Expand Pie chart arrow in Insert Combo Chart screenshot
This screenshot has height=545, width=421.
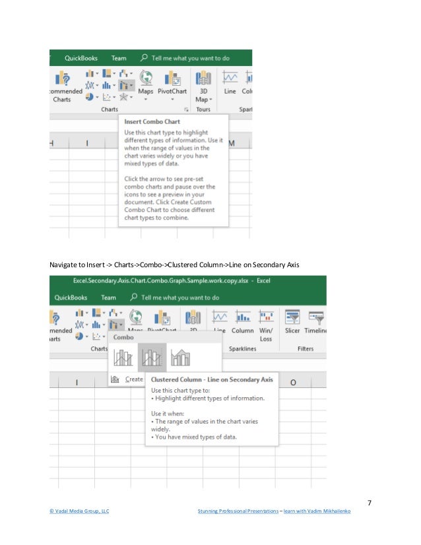(97, 97)
